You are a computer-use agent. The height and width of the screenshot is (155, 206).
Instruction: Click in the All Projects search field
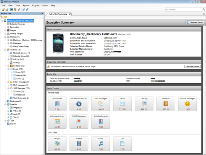click(184, 10)
